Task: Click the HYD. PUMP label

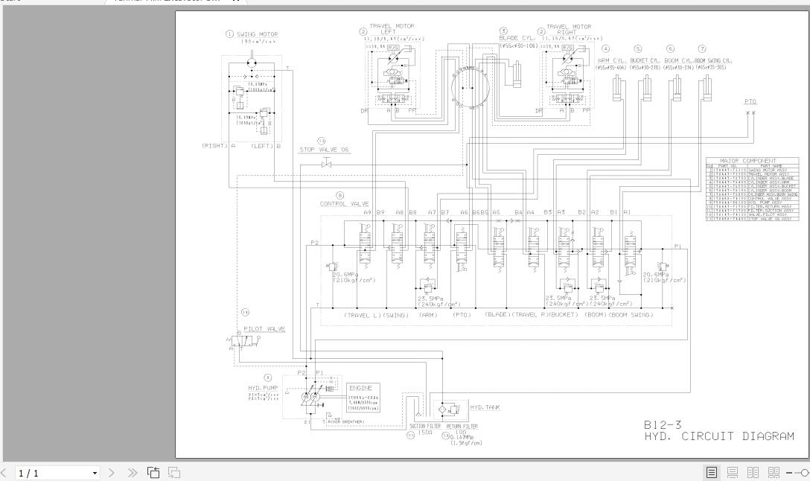Action: (262, 387)
